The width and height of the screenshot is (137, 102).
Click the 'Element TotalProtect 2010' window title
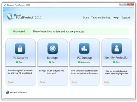point(19,5)
